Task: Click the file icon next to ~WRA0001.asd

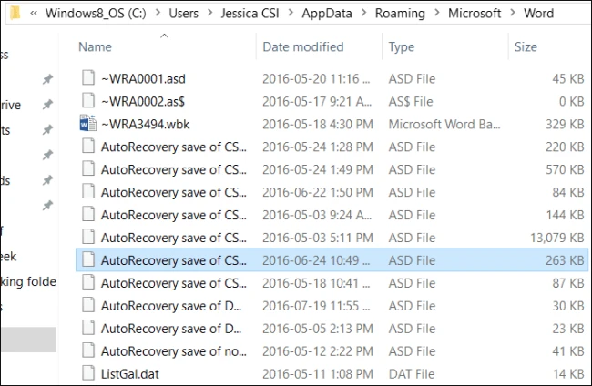Action: pyautogui.click(x=87, y=78)
